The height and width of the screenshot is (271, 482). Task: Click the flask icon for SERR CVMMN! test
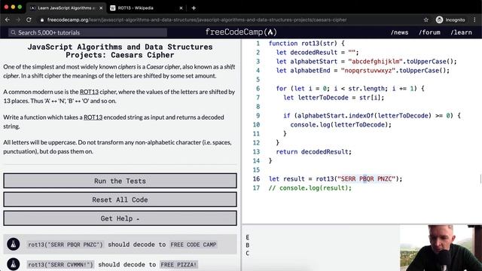point(14,264)
